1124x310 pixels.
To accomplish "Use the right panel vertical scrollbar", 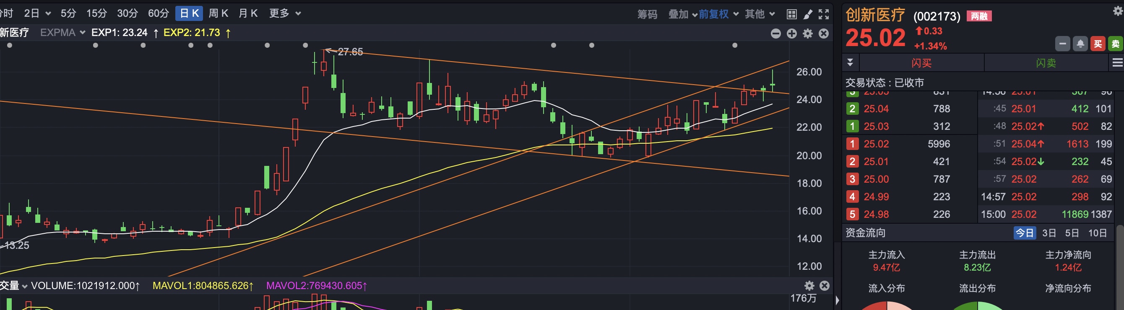I will point(1120,267).
